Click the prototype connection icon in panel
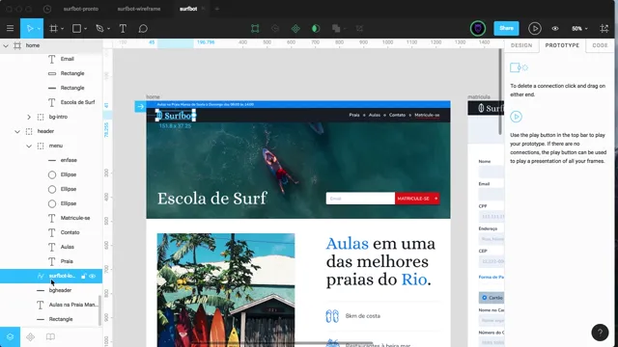The height and width of the screenshot is (347, 618). coord(519,67)
